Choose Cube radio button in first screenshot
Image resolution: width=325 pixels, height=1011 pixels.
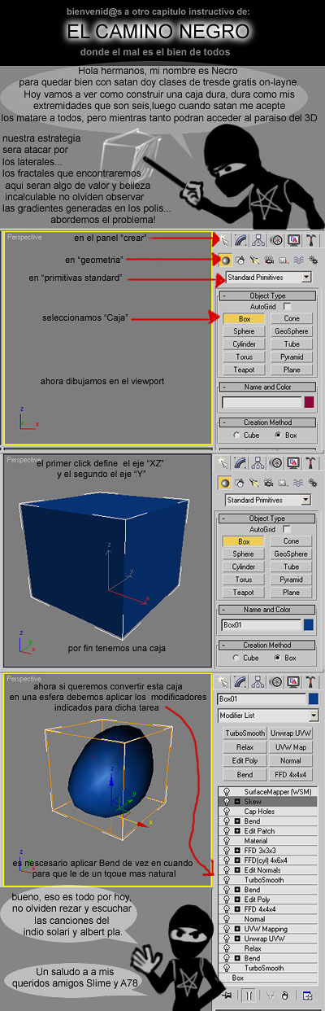[236, 435]
